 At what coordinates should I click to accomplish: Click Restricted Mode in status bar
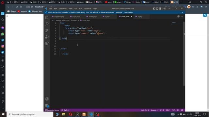52,110
